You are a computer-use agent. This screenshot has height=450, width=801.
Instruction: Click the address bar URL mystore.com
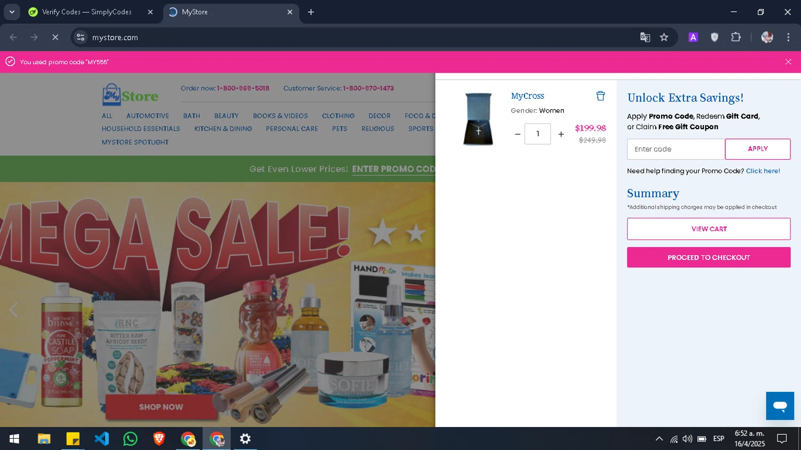(x=115, y=37)
